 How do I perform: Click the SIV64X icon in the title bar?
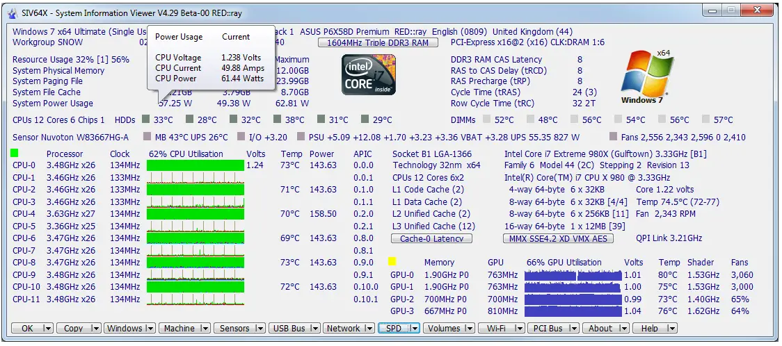[13, 13]
